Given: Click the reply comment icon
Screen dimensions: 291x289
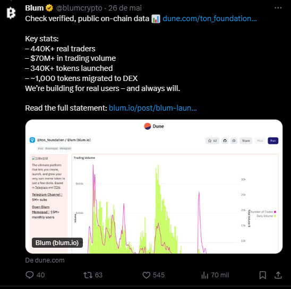Looking at the screenshot, I should [x=30, y=275].
